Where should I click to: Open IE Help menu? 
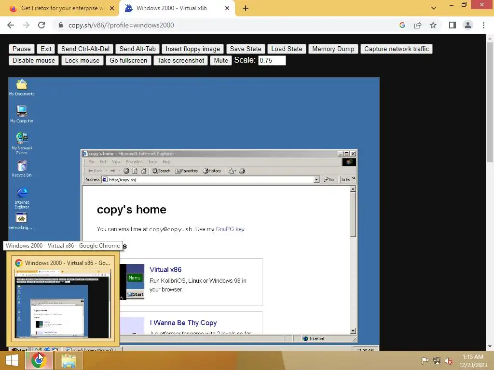[166, 162]
